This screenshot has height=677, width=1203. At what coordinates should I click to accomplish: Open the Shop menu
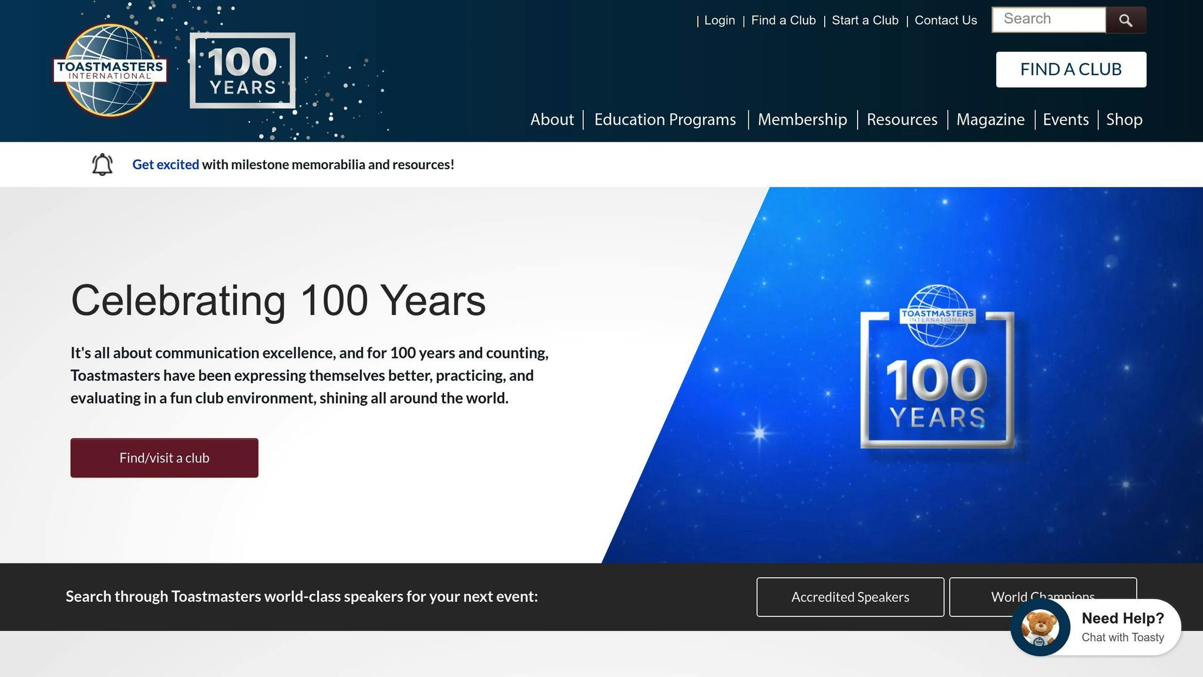(1124, 119)
